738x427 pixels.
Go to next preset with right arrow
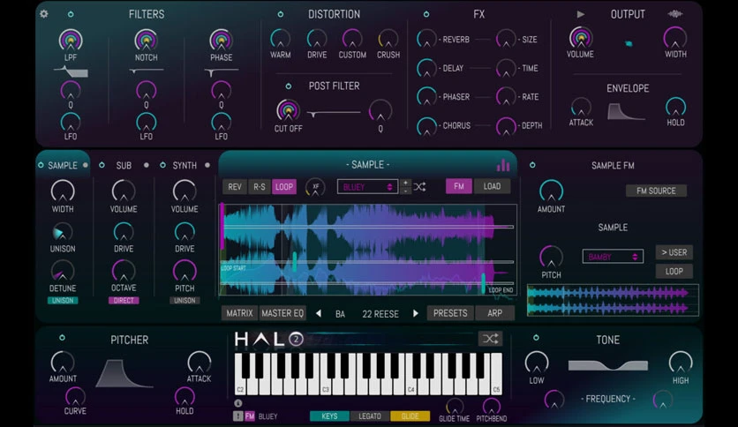coord(416,314)
